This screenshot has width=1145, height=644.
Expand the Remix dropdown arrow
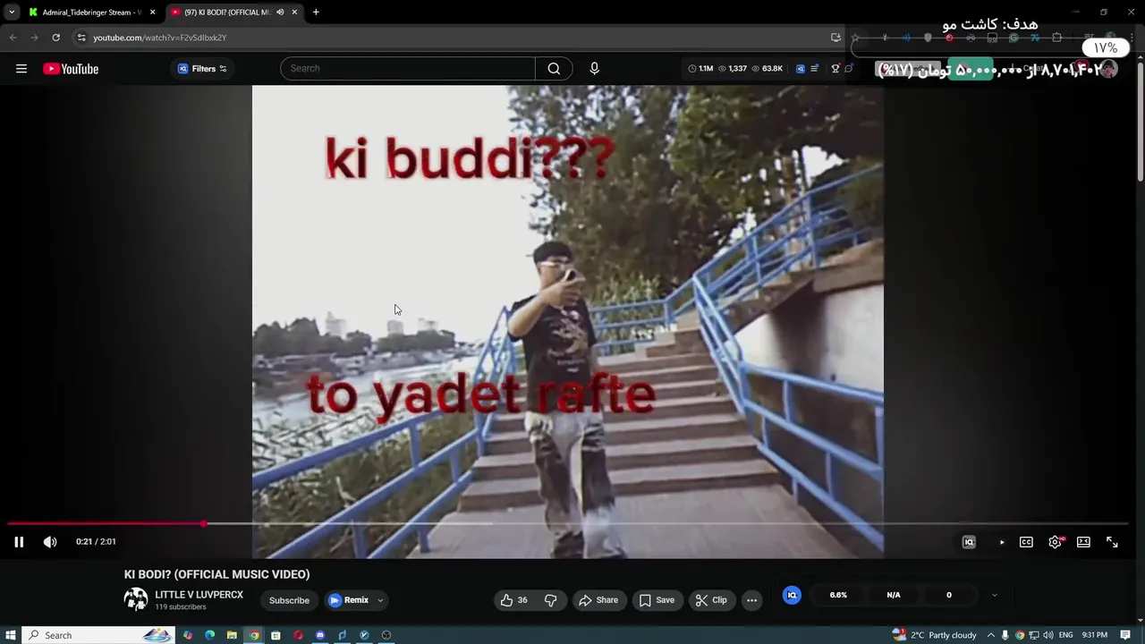point(380,600)
